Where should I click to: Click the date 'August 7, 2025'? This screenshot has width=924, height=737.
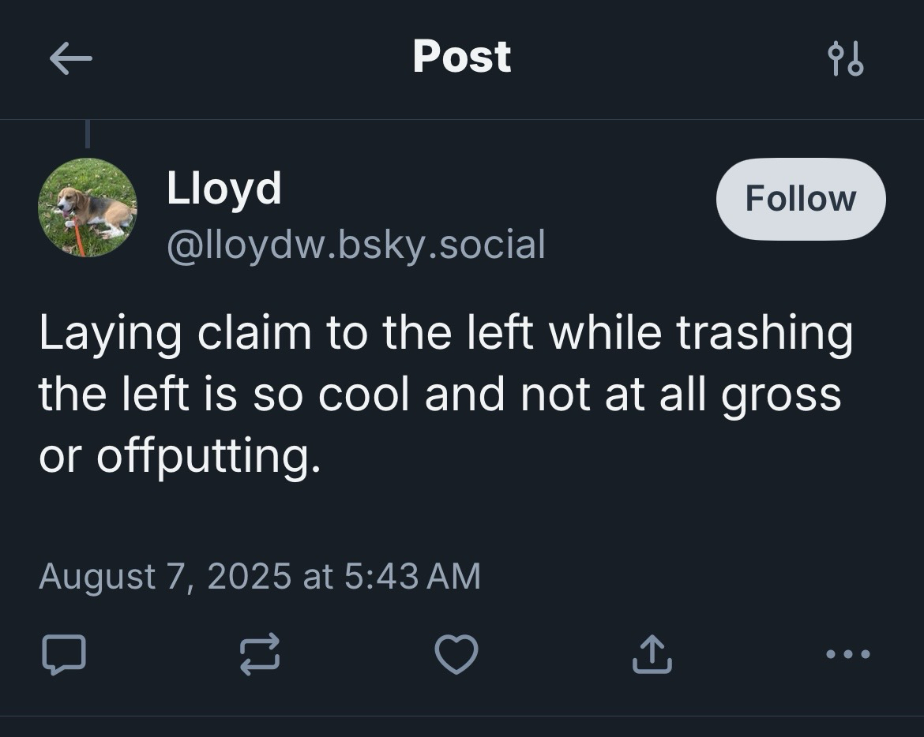click(x=164, y=576)
